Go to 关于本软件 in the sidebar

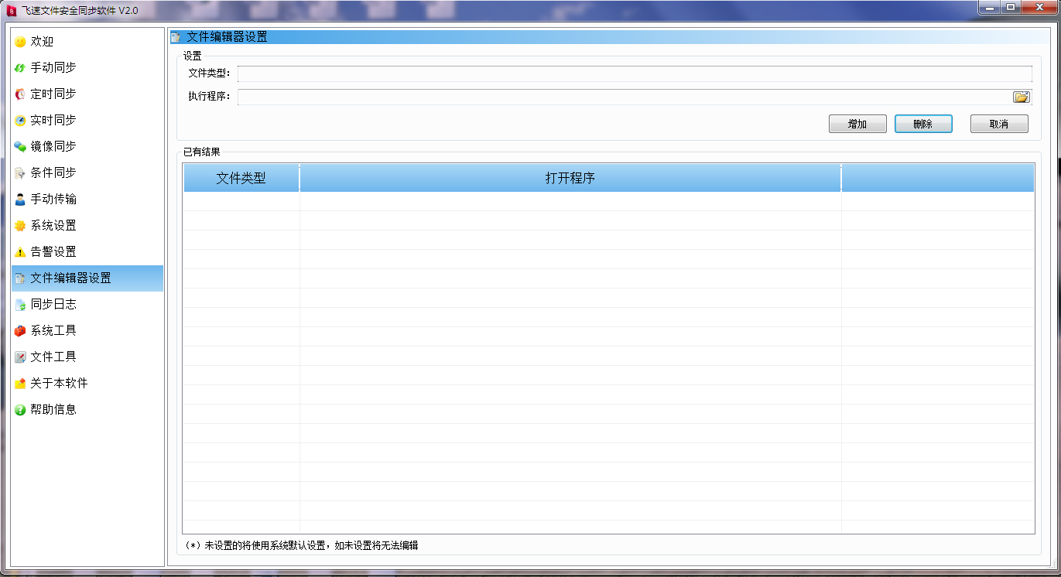(x=59, y=384)
